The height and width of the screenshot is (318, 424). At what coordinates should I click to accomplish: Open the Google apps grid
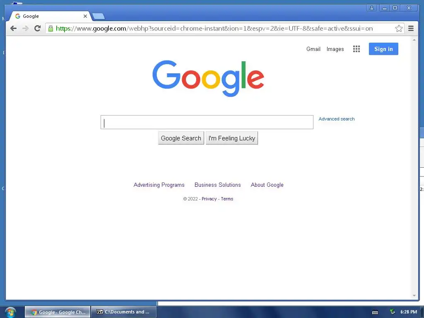[357, 49]
